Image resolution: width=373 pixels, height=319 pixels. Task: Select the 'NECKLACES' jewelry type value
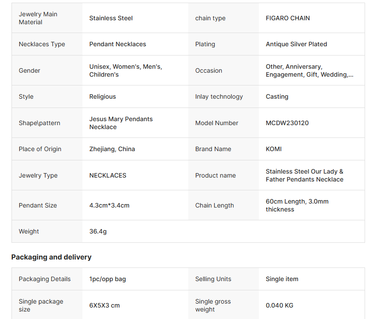[108, 175]
